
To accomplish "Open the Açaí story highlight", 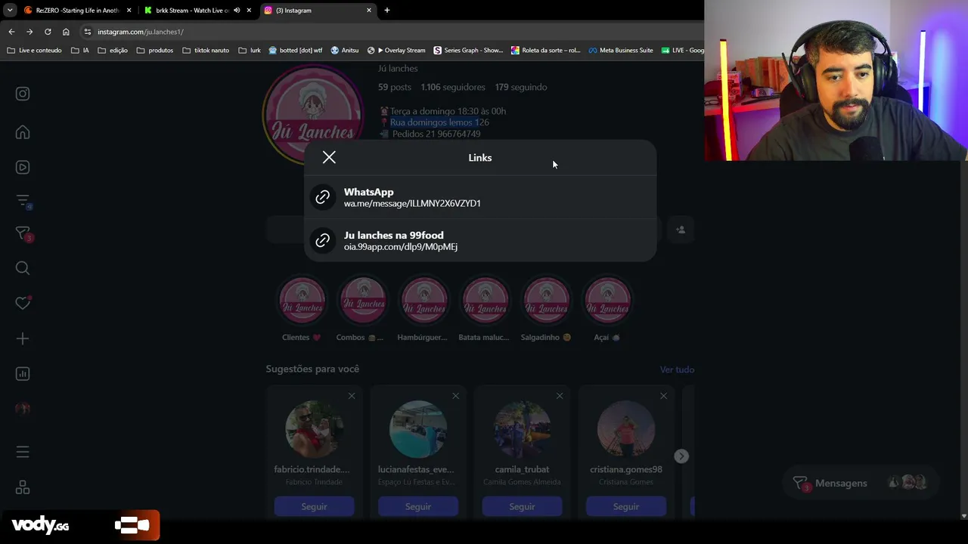I will [607, 310].
